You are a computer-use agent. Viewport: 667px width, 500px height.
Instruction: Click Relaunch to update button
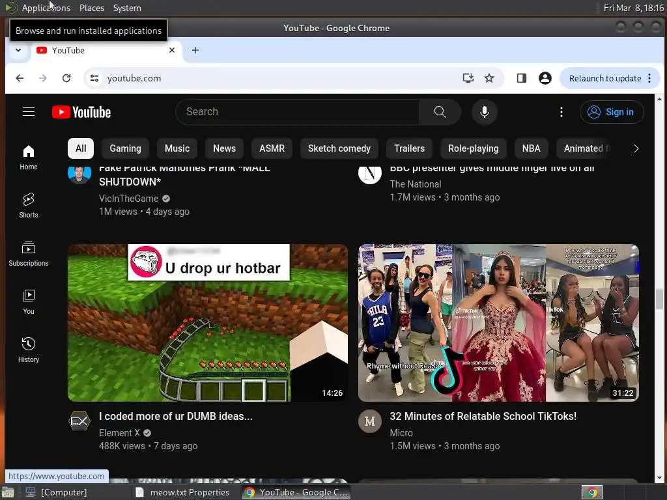click(x=605, y=78)
